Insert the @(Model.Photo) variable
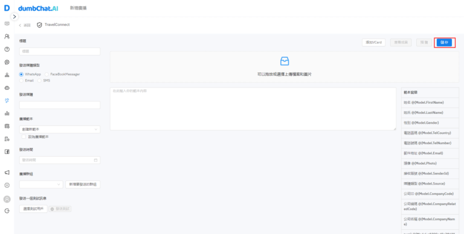This screenshot has height=234, width=464. coord(430,163)
